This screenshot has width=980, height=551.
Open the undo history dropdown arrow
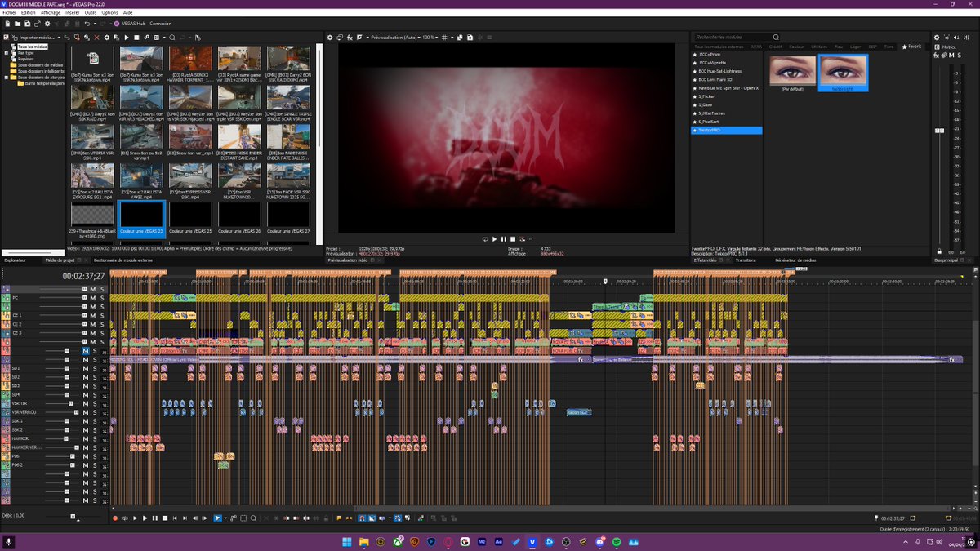point(95,24)
